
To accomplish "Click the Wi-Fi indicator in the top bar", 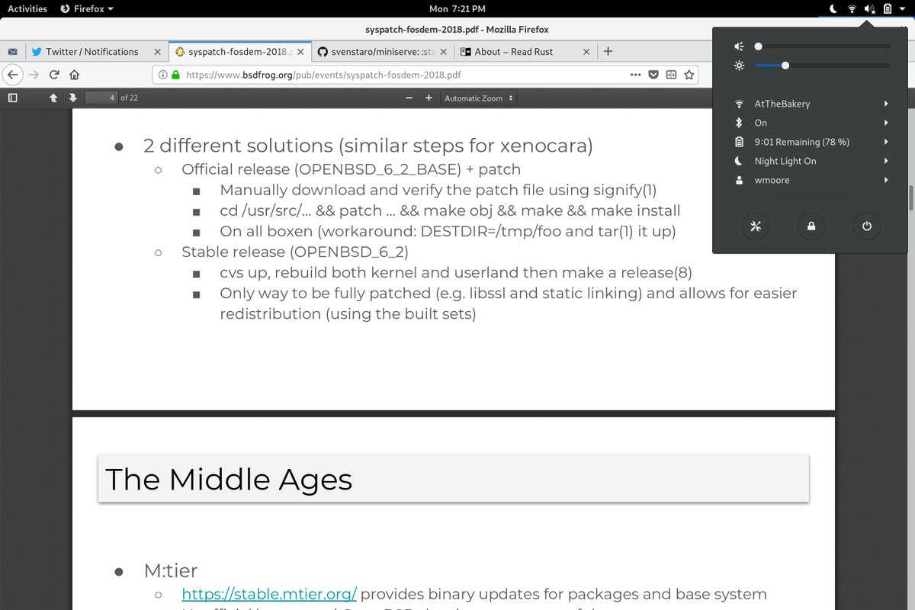I will pyautogui.click(x=852, y=8).
